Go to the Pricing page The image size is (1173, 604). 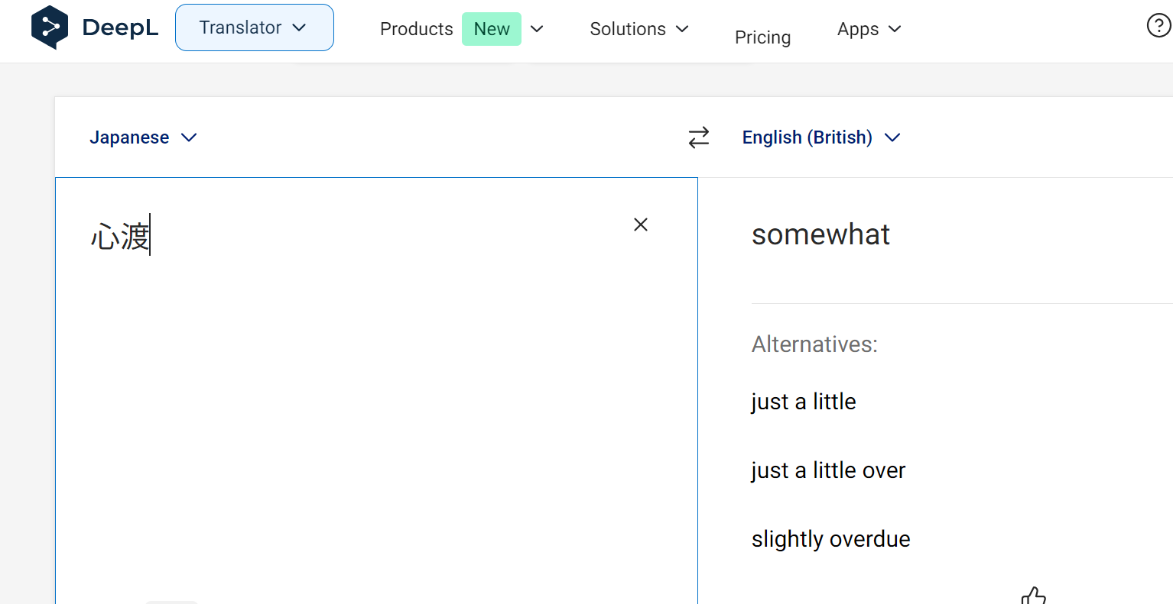pos(762,37)
